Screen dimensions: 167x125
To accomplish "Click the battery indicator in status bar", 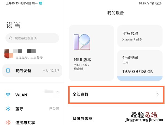I will (159, 3).
